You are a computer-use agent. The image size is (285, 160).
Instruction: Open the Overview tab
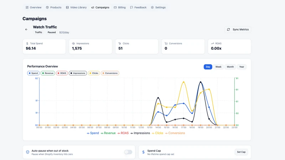click(33, 7)
